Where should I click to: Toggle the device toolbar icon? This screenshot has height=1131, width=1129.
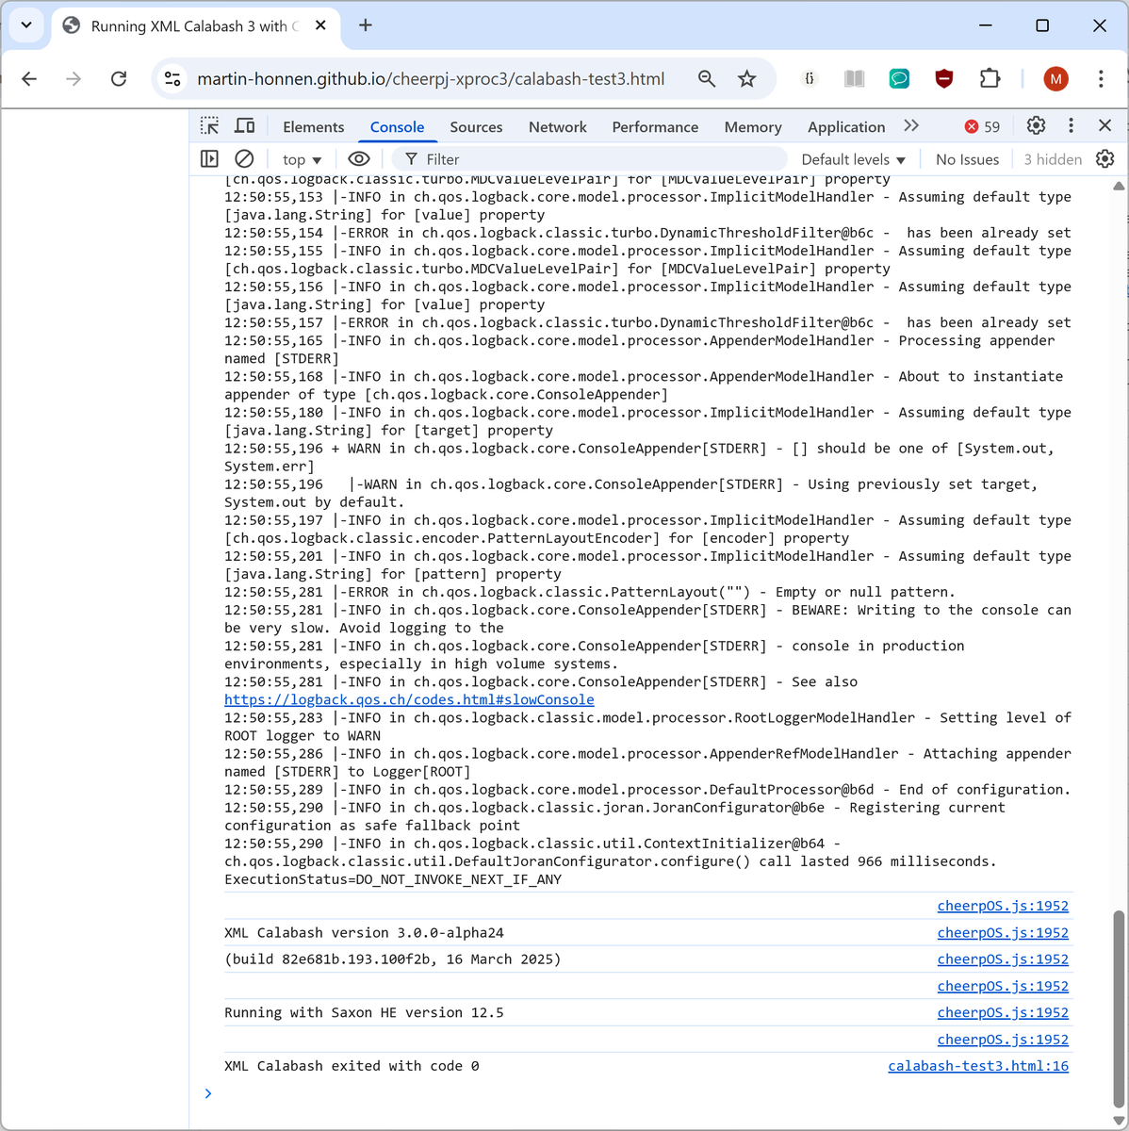(x=245, y=126)
